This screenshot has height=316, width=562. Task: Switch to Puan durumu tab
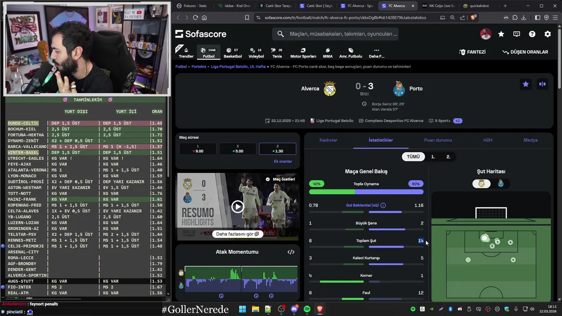pos(438,140)
